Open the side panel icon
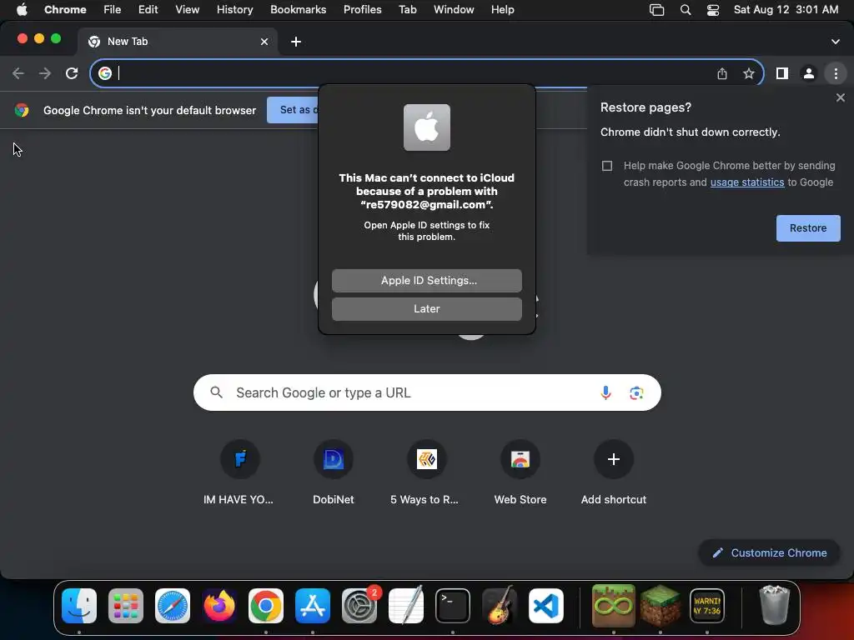The height and width of the screenshot is (640, 854). [x=782, y=73]
